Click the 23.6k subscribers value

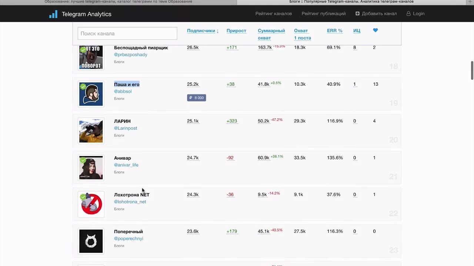(193, 232)
